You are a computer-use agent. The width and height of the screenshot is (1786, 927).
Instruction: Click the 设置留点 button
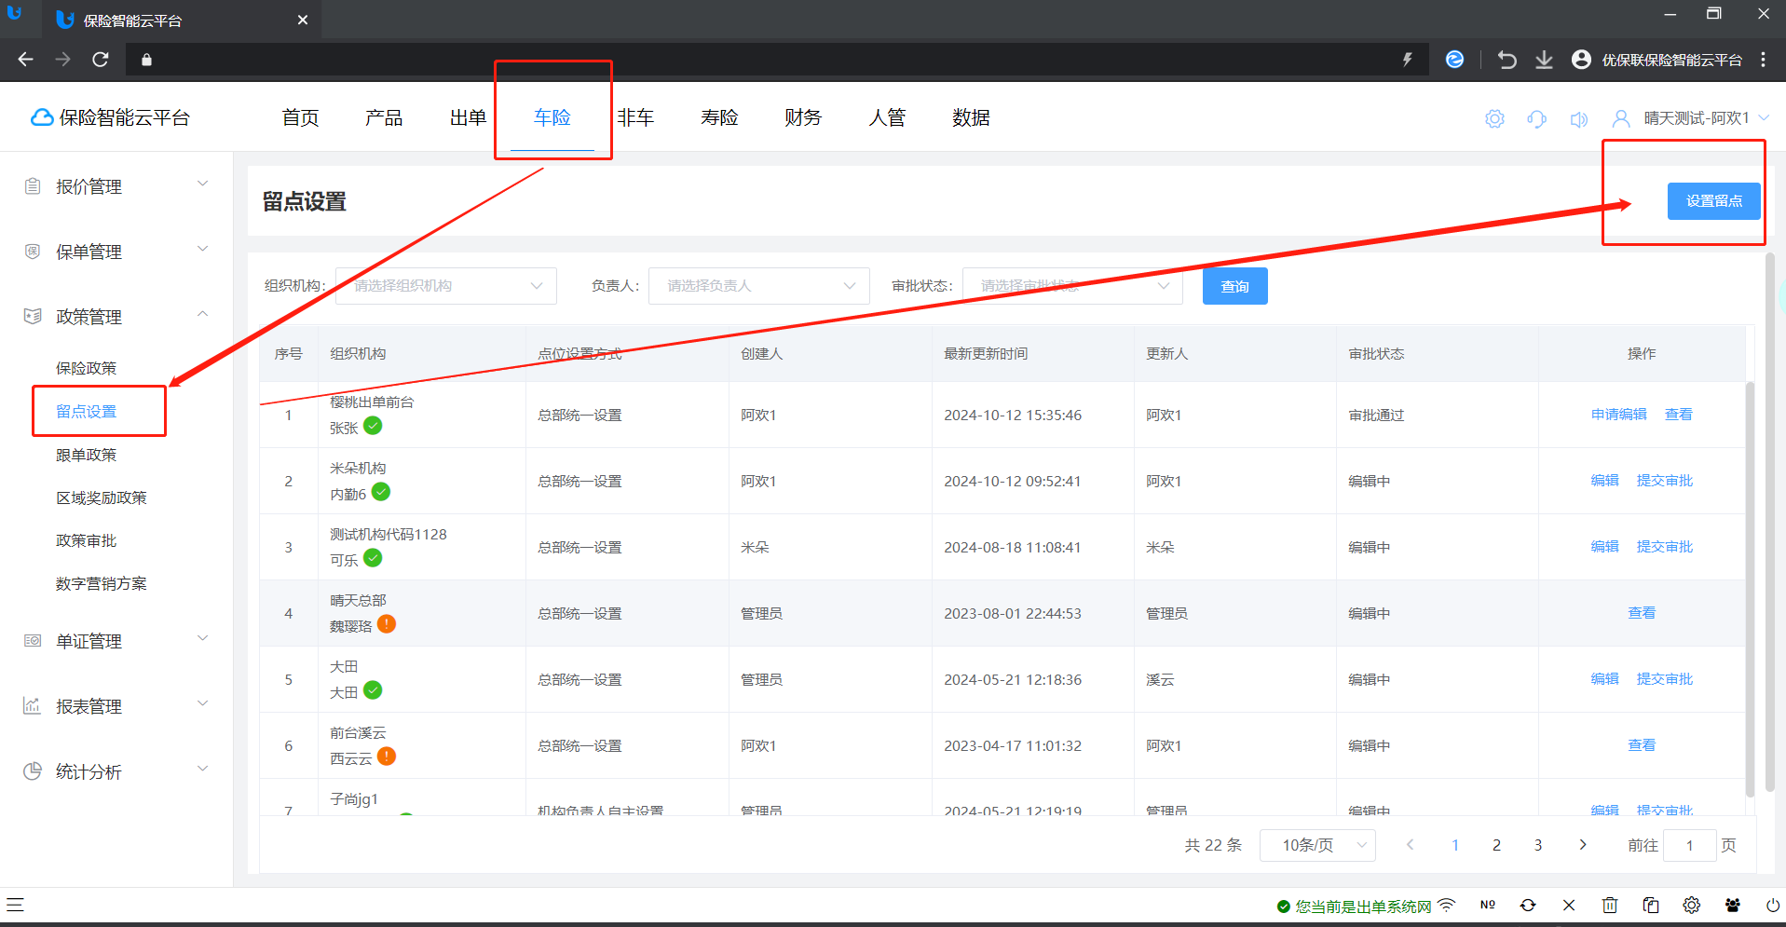coord(1713,201)
